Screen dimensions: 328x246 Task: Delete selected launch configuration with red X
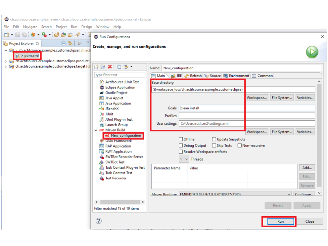[x=110, y=67]
